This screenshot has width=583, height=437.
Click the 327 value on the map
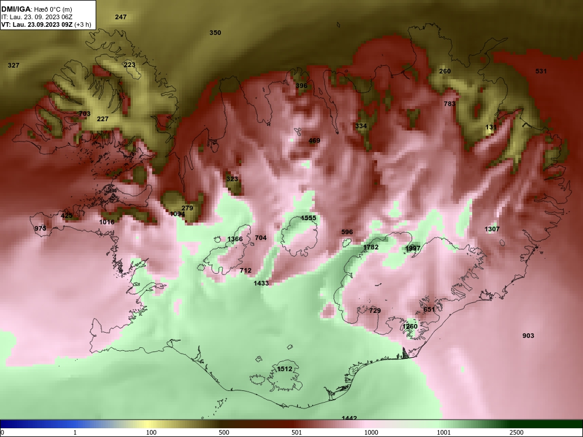(13, 65)
